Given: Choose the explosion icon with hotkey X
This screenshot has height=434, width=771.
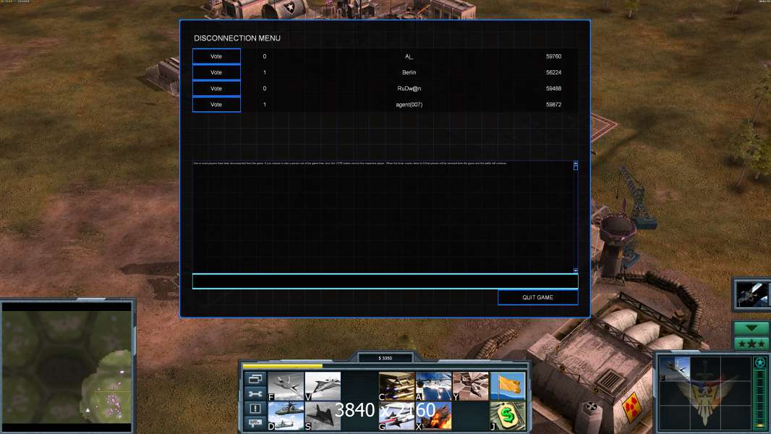Looking at the screenshot, I should (x=433, y=416).
